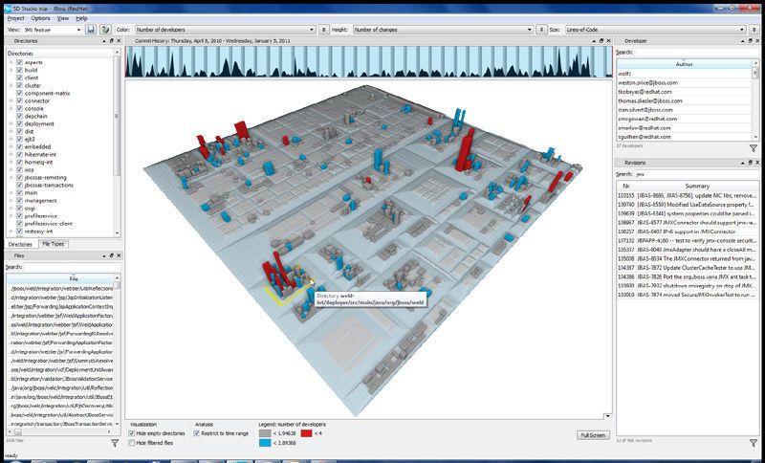Open the View dropdown

(x=53, y=30)
